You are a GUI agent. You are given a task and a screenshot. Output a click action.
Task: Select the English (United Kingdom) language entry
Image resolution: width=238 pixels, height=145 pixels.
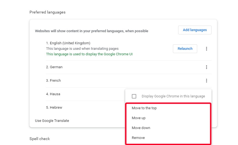tap(68, 43)
